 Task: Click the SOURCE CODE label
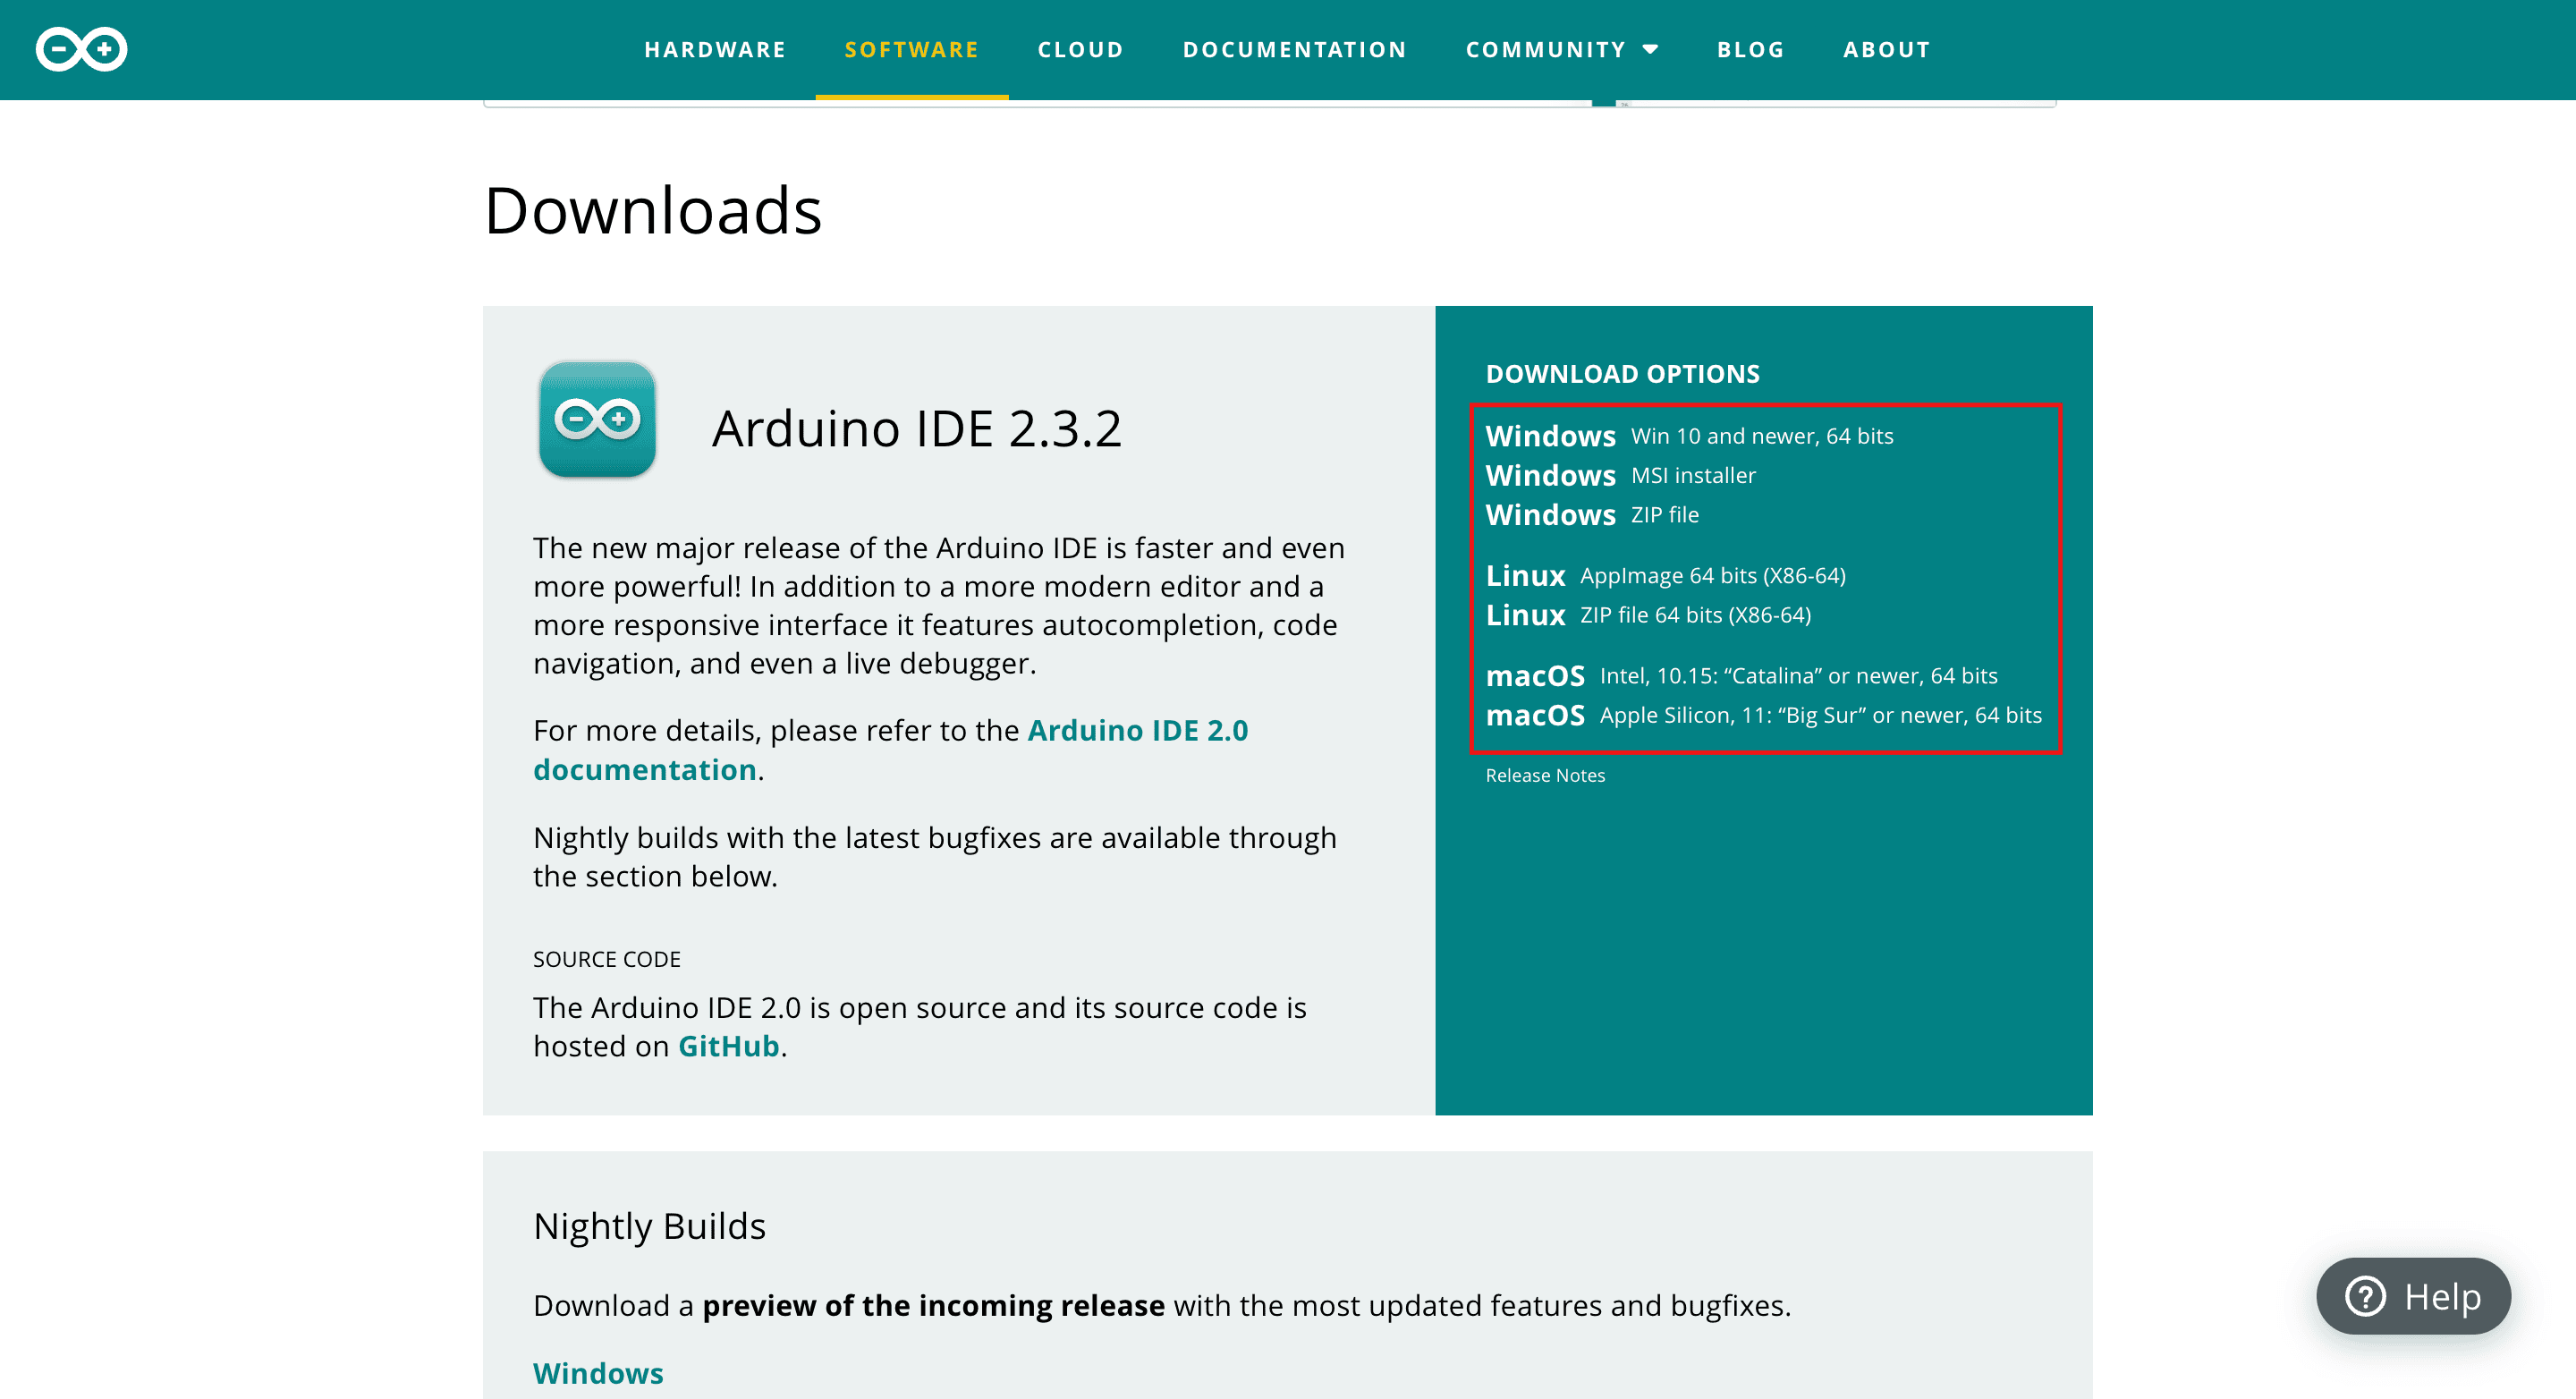tap(606, 959)
